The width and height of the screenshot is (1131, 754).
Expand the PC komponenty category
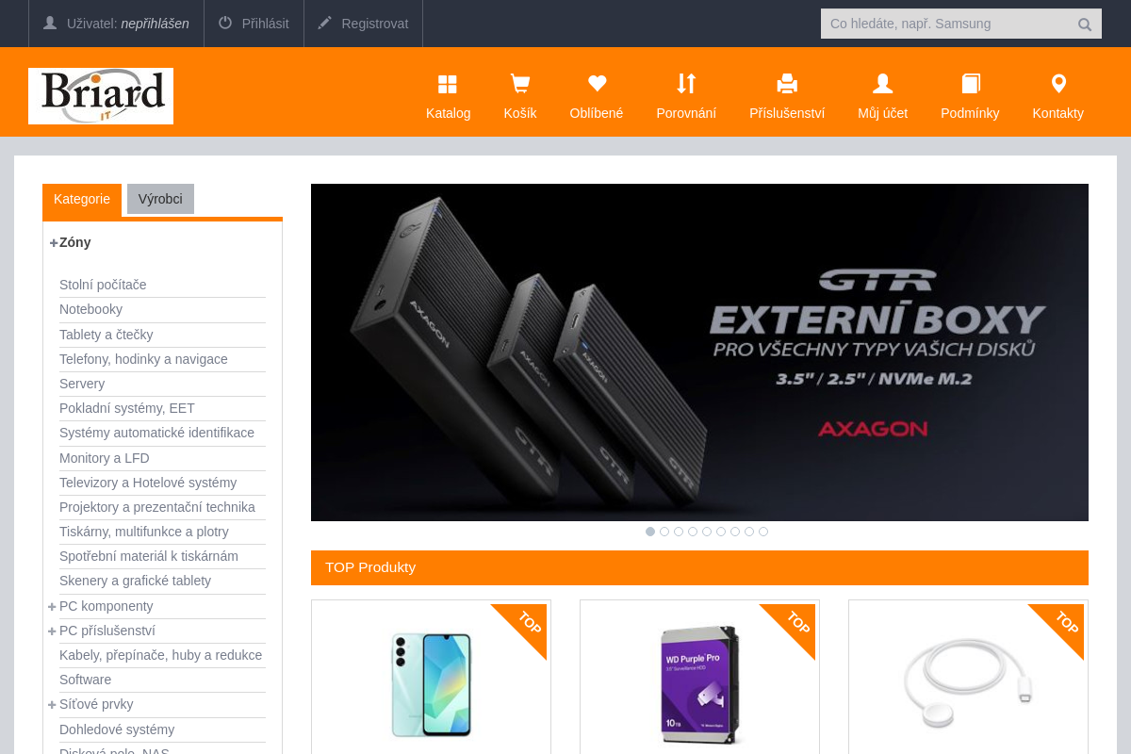pos(52,606)
